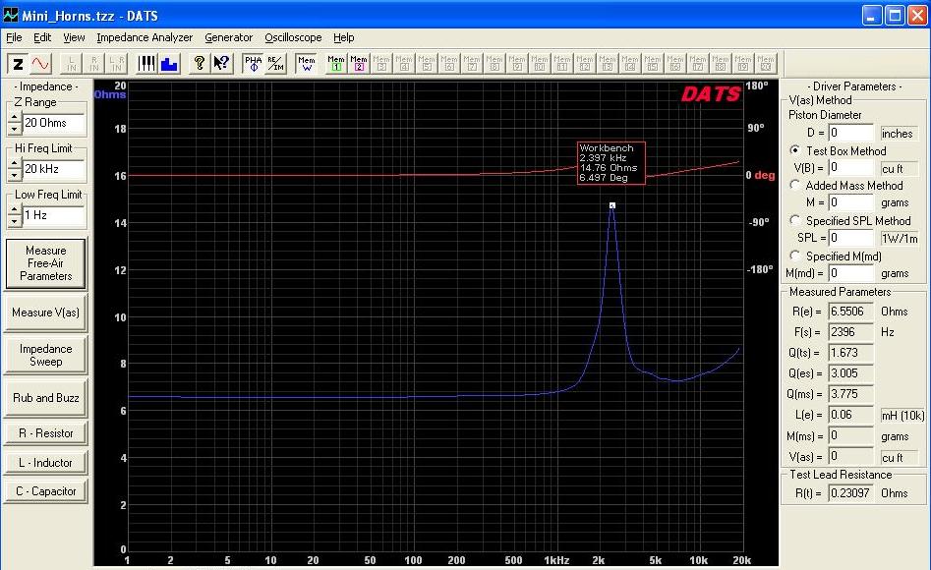Screen dimensions: 931x570
Task: Open the File menu
Action: click(14, 37)
